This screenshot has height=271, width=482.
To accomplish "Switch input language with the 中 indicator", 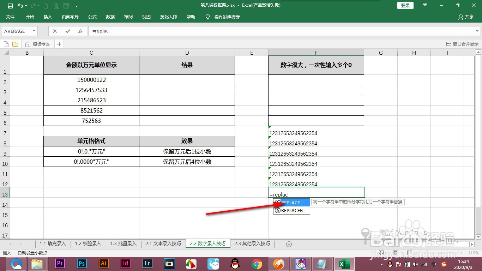I will click(x=433, y=264).
